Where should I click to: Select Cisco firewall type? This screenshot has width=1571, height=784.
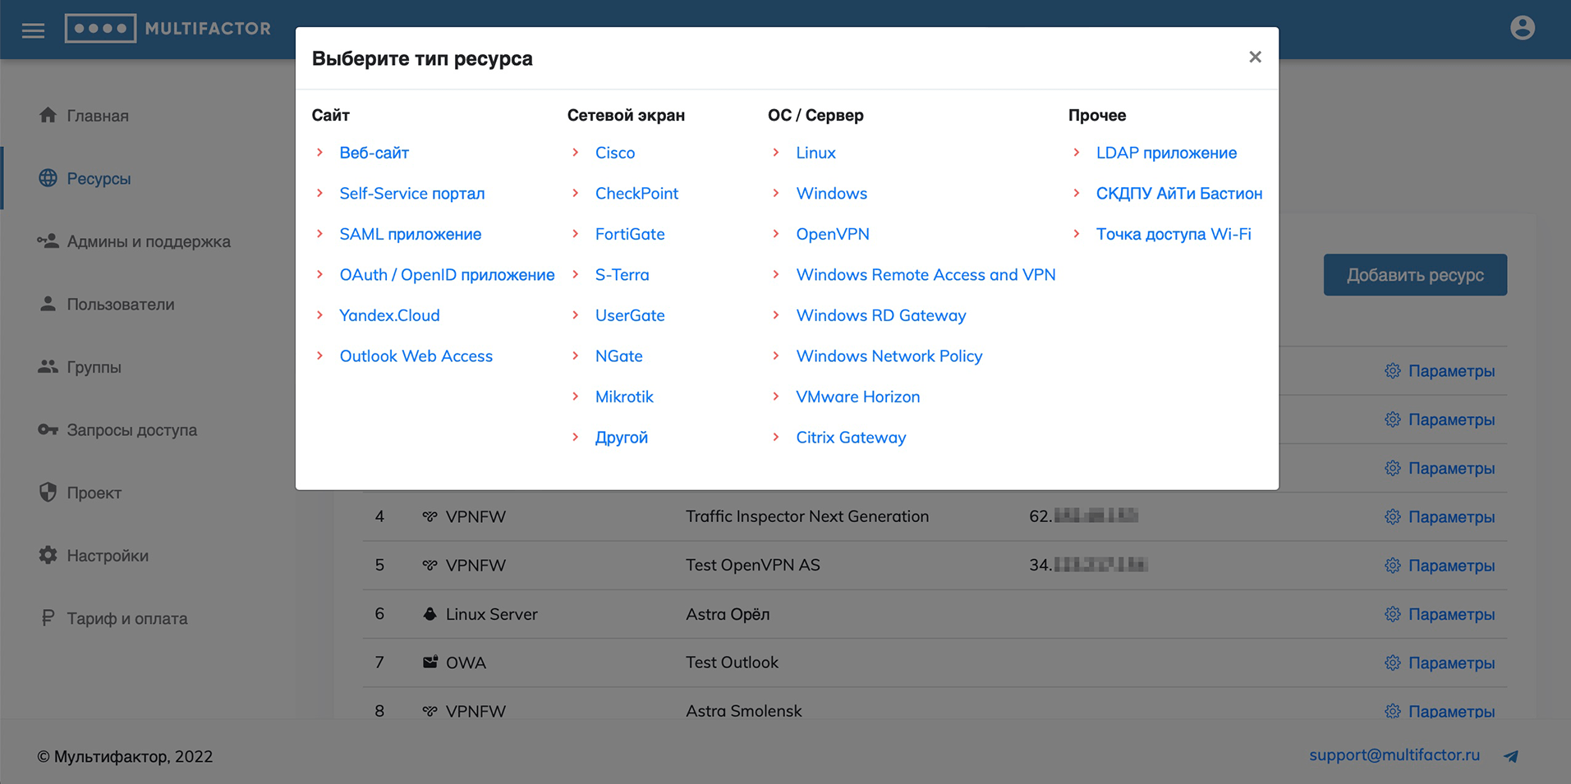(x=615, y=153)
